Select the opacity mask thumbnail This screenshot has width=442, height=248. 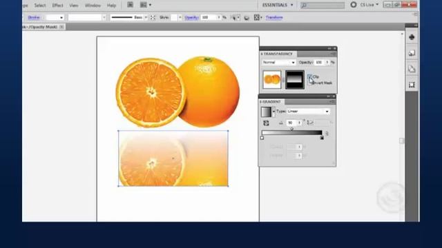coord(295,80)
